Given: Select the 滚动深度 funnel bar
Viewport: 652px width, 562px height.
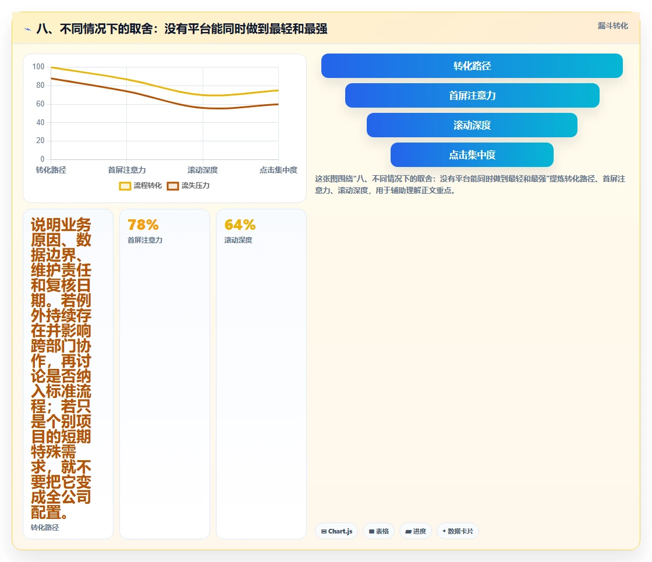Looking at the screenshot, I should [x=472, y=125].
